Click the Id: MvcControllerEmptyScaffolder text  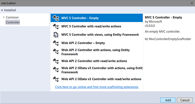168,39
